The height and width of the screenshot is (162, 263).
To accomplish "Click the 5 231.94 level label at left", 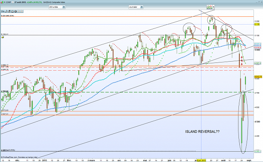I will [7, 16].
